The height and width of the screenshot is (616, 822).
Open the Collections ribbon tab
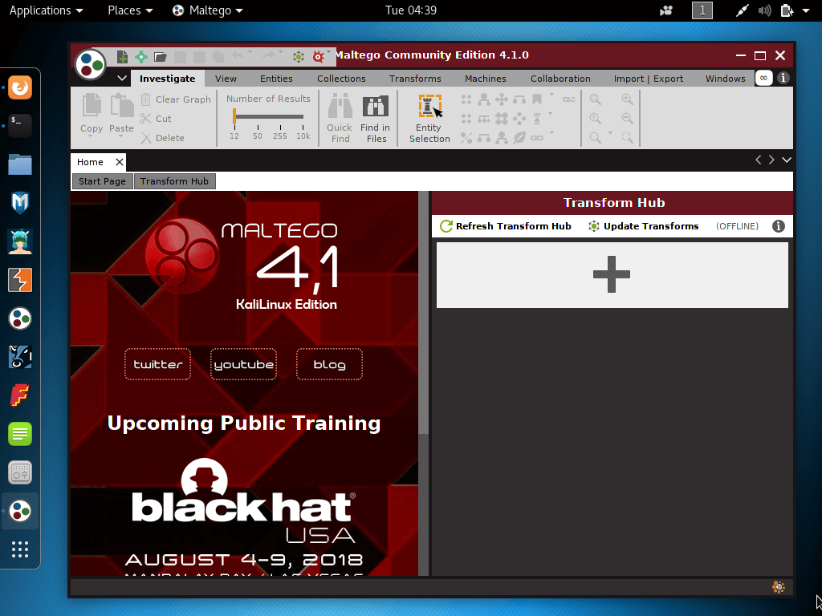click(341, 79)
